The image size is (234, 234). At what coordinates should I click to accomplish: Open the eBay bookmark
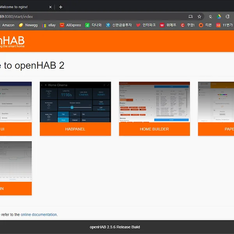point(49,25)
